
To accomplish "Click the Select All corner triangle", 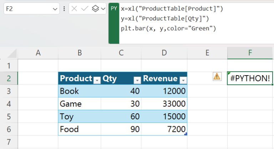I will 12,53.
